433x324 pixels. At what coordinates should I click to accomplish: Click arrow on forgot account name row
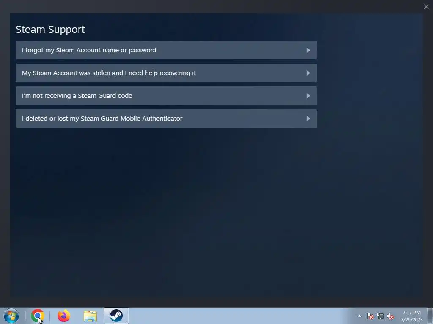tap(308, 50)
